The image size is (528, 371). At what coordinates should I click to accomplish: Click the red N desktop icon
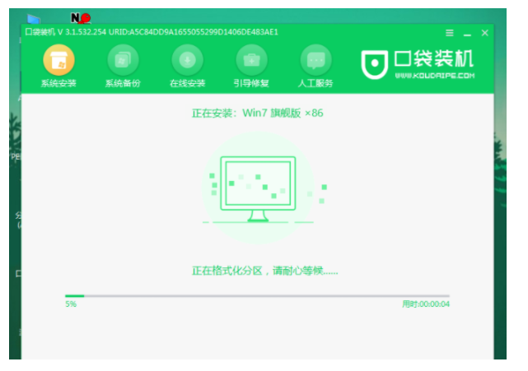pos(80,17)
